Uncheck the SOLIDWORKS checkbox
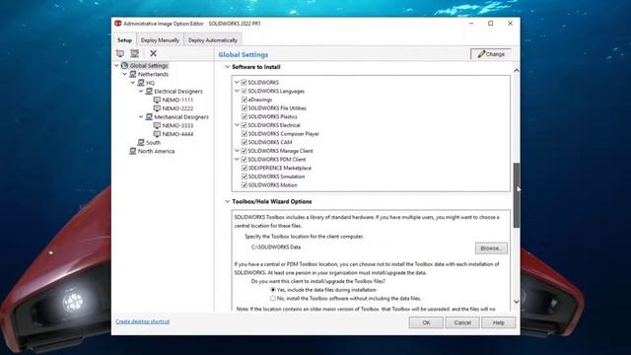 coord(244,82)
